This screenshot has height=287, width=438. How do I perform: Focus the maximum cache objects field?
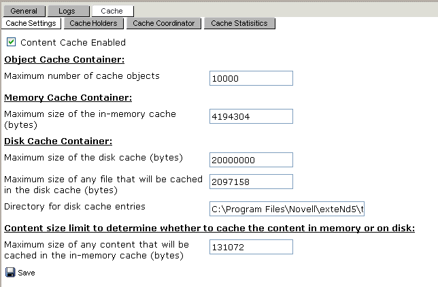[x=251, y=78]
